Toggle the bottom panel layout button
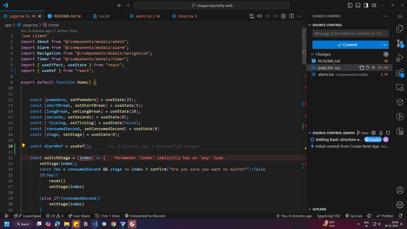 coord(358,5)
